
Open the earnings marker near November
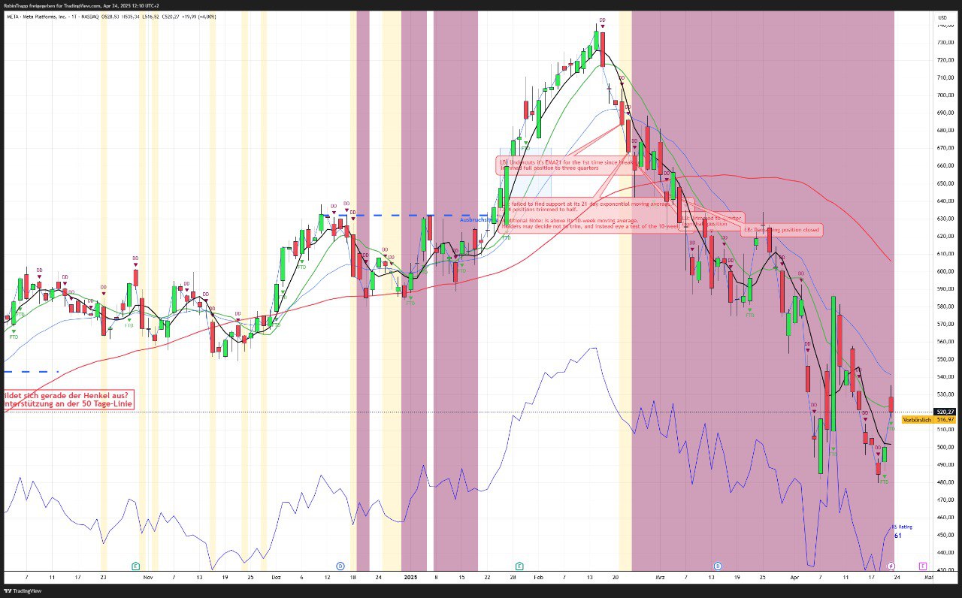click(135, 565)
